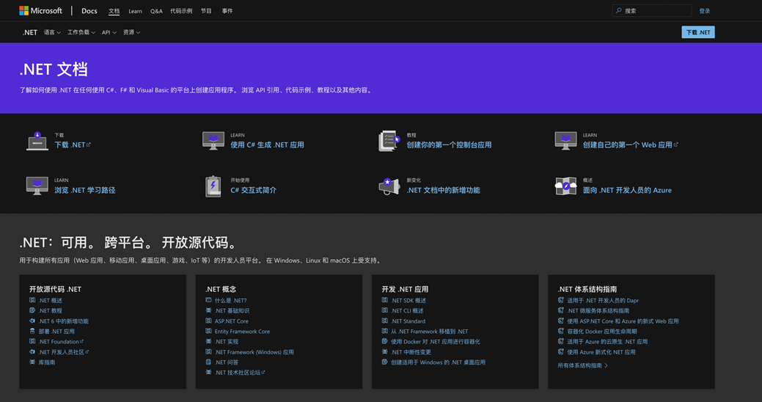Screen dimensions: 762x402
Task: Click icon next to 什么是 .NET?
Action: click(208, 301)
